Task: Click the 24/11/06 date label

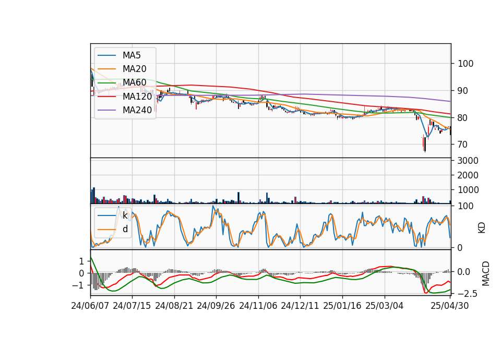Action: [258, 306]
